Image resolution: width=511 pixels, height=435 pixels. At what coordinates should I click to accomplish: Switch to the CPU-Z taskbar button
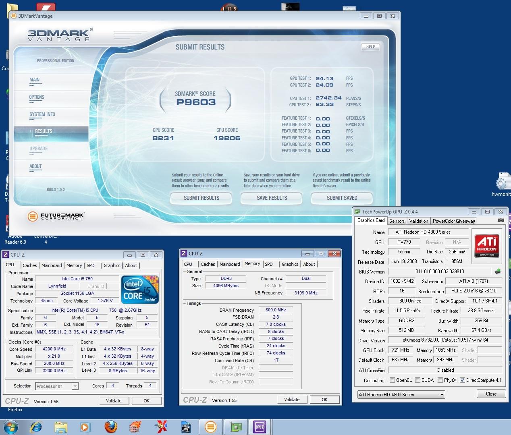tap(259, 427)
